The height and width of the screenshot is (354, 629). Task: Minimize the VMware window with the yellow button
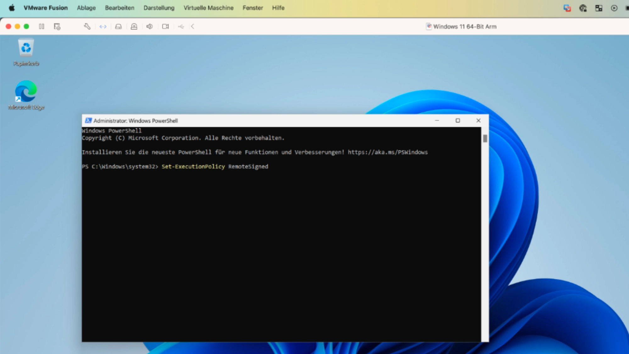[x=18, y=26]
